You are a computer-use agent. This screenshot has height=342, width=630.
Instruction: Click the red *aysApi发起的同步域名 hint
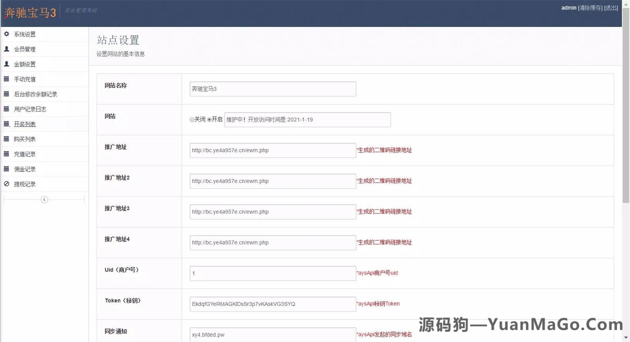coord(384,334)
